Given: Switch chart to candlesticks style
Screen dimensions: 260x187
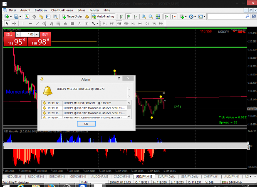Looking at the screenshot, I should (x=129, y=17).
